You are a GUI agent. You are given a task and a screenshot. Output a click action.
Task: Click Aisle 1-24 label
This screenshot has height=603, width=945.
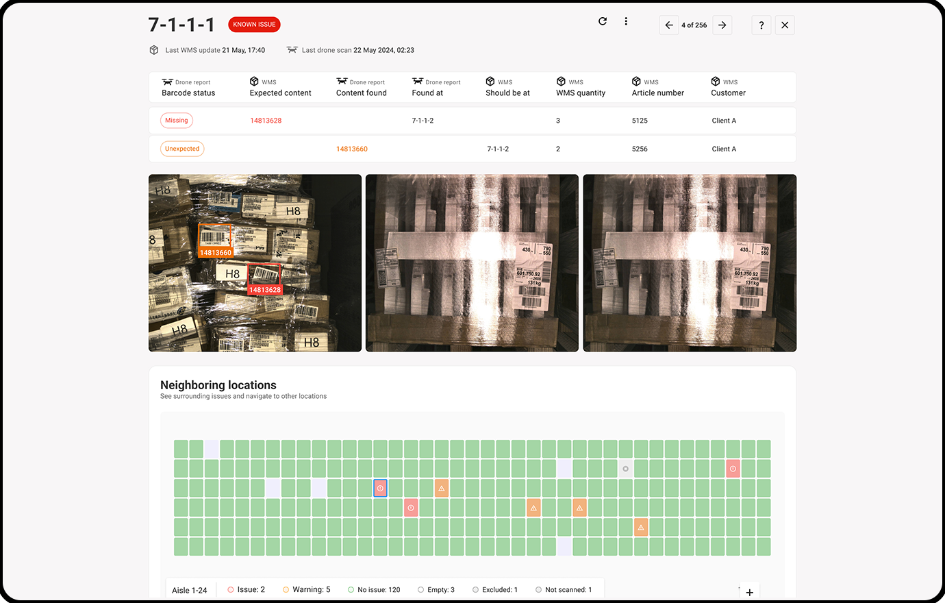click(190, 590)
